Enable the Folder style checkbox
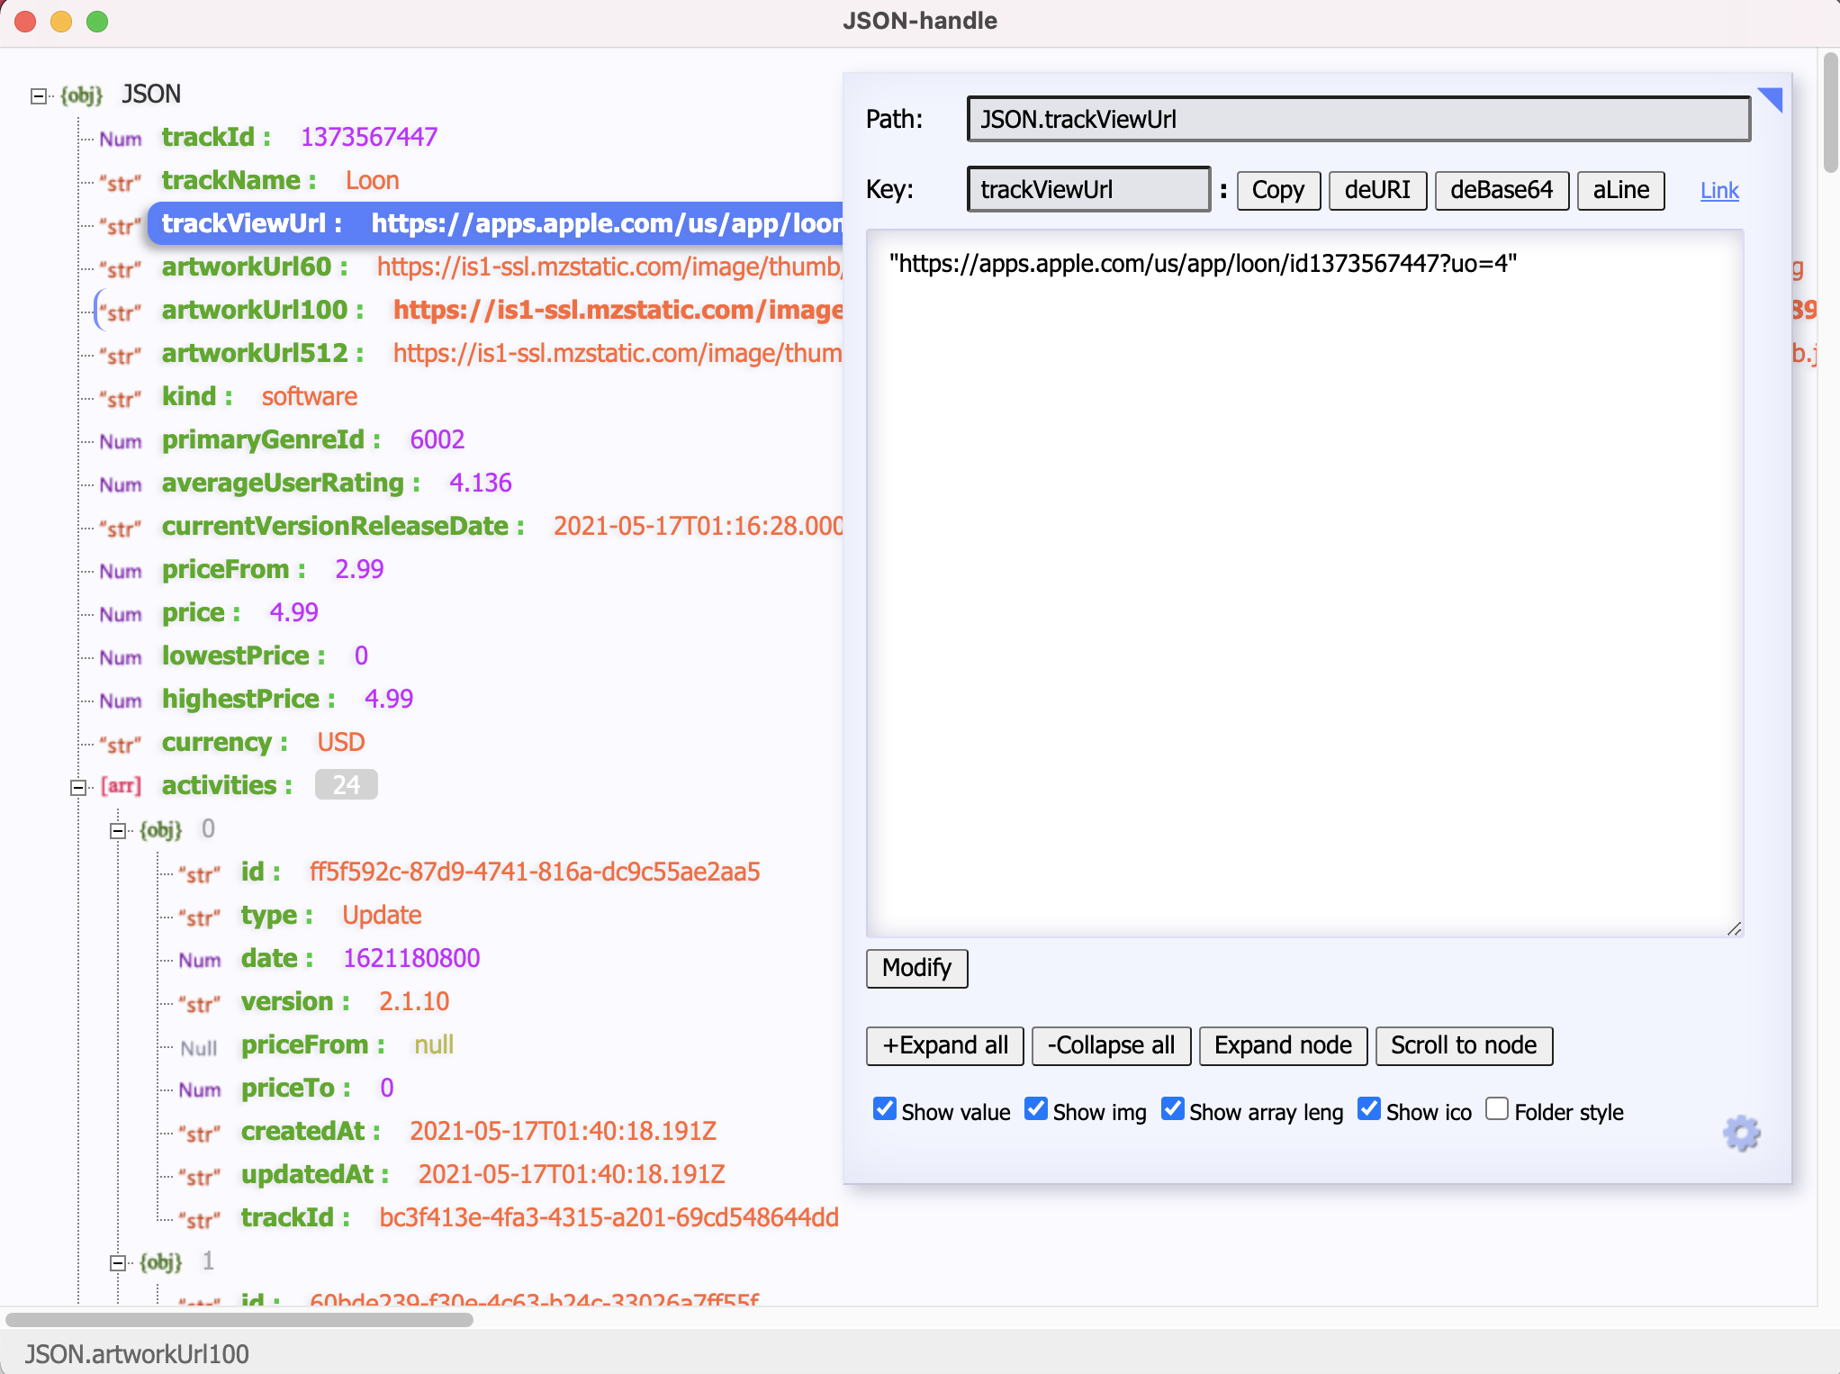1840x1374 pixels. [1497, 1108]
